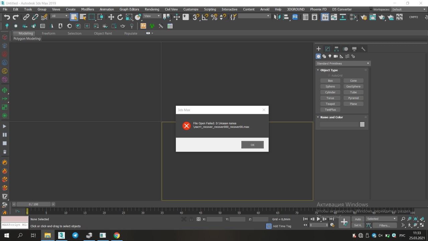Activate the Select Object tool
The width and height of the screenshot is (428, 241).
tap(74, 17)
